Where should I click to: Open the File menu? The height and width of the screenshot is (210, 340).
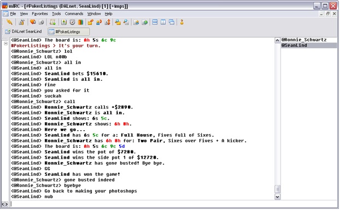[13, 14]
